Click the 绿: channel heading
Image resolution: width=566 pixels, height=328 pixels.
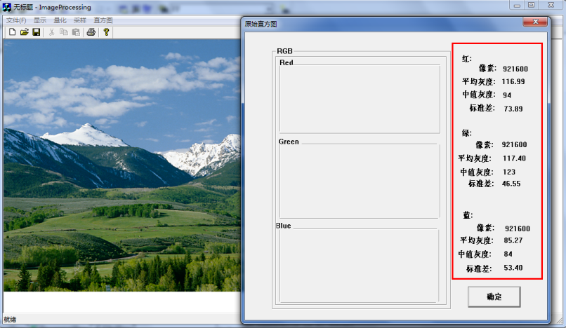[467, 133]
